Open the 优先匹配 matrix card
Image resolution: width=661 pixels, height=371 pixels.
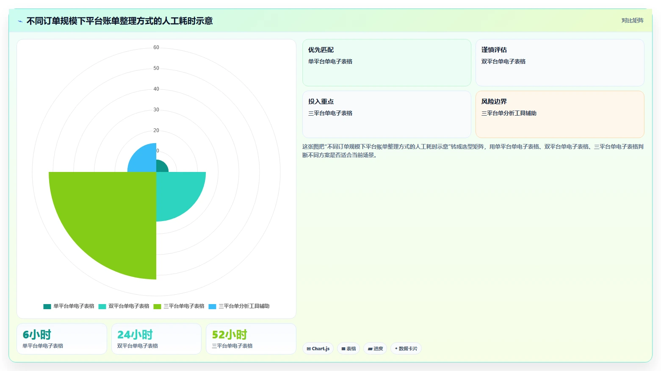pyautogui.click(x=387, y=63)
